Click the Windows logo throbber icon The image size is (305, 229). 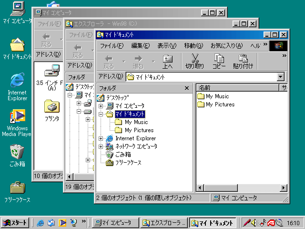click(278, 46)
